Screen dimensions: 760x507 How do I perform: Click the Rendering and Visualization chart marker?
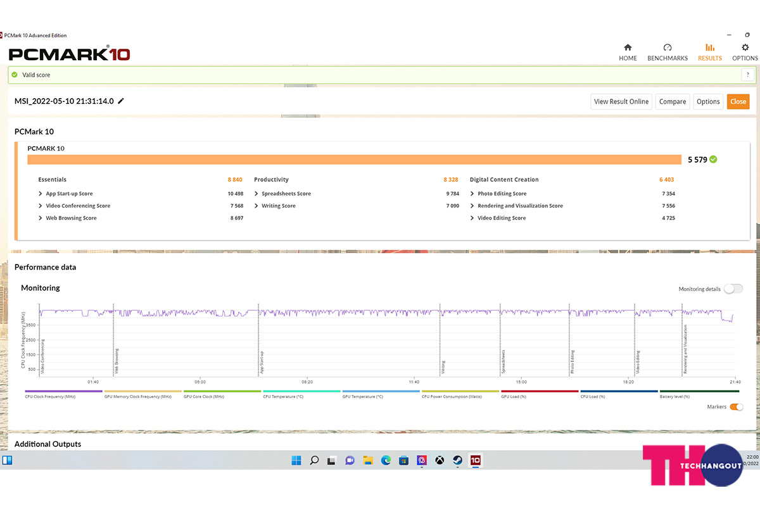pos(685,349)
